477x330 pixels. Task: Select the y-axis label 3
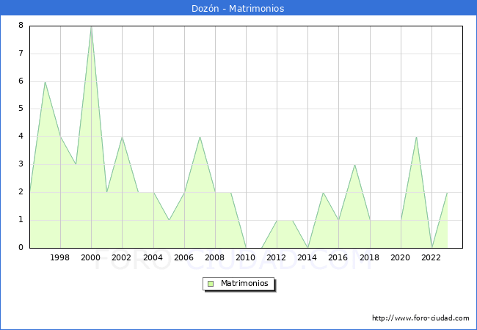coord(21,164)
